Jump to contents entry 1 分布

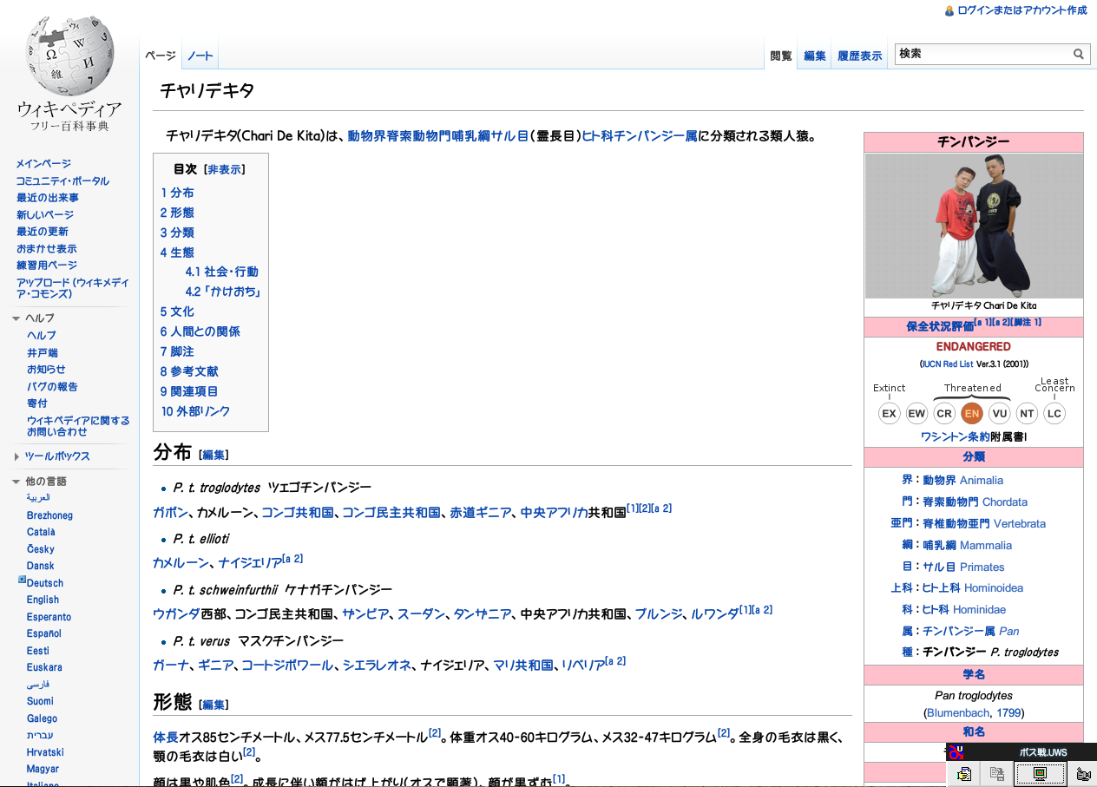[177, 193]
